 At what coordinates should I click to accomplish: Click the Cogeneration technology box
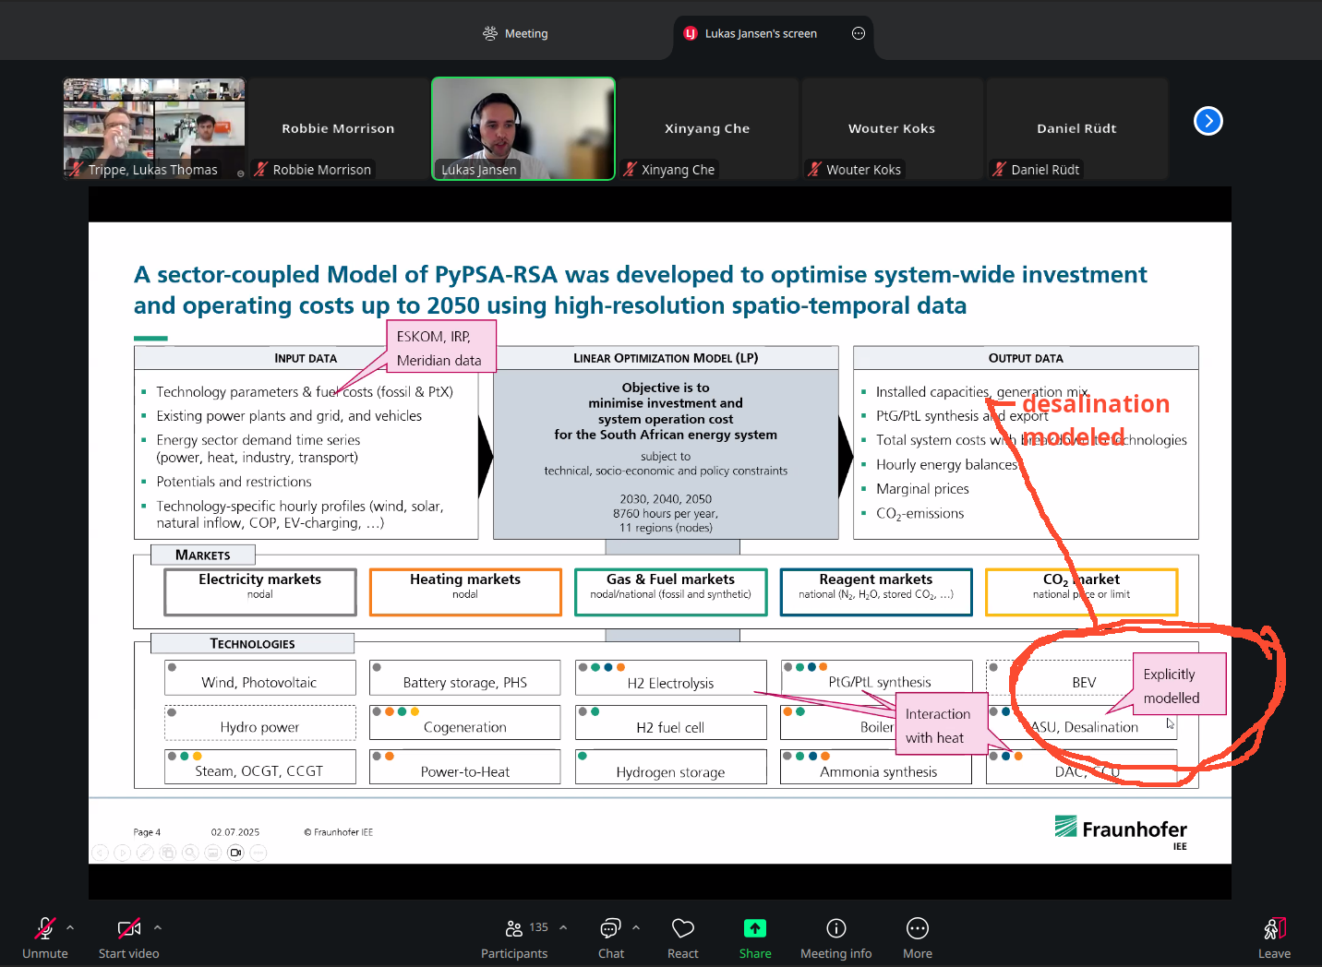click(465, 722)
